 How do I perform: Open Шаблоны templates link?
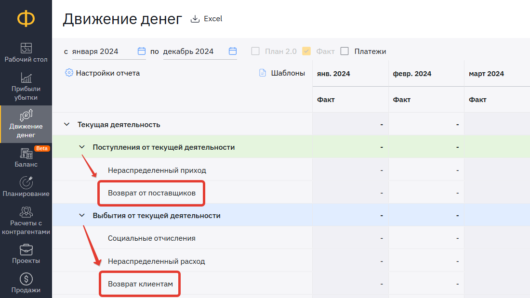click(x=288, y=73)
